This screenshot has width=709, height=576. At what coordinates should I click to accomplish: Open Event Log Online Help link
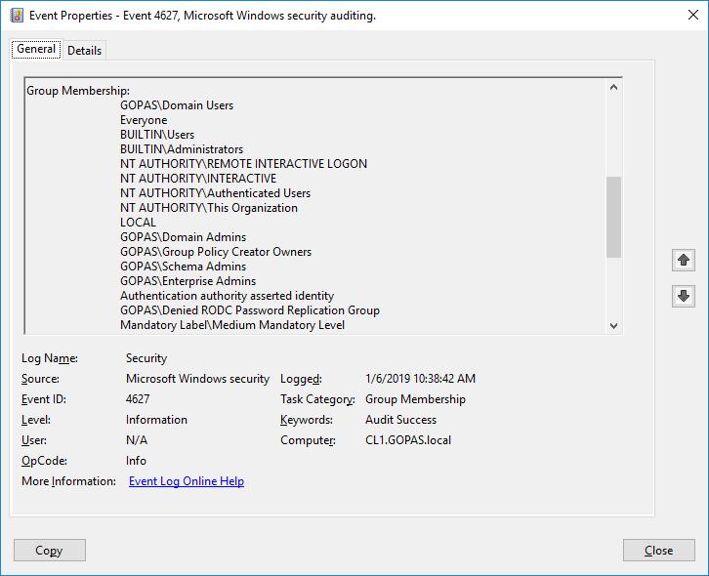pos(187,481)
